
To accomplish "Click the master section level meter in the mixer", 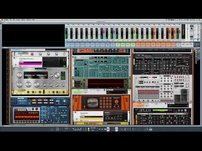I will point(183,31).
